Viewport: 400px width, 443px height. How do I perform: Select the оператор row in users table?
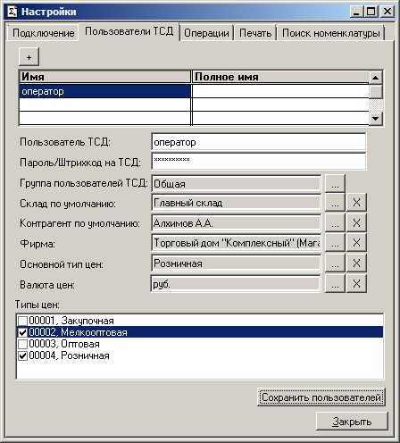[104, 91]
